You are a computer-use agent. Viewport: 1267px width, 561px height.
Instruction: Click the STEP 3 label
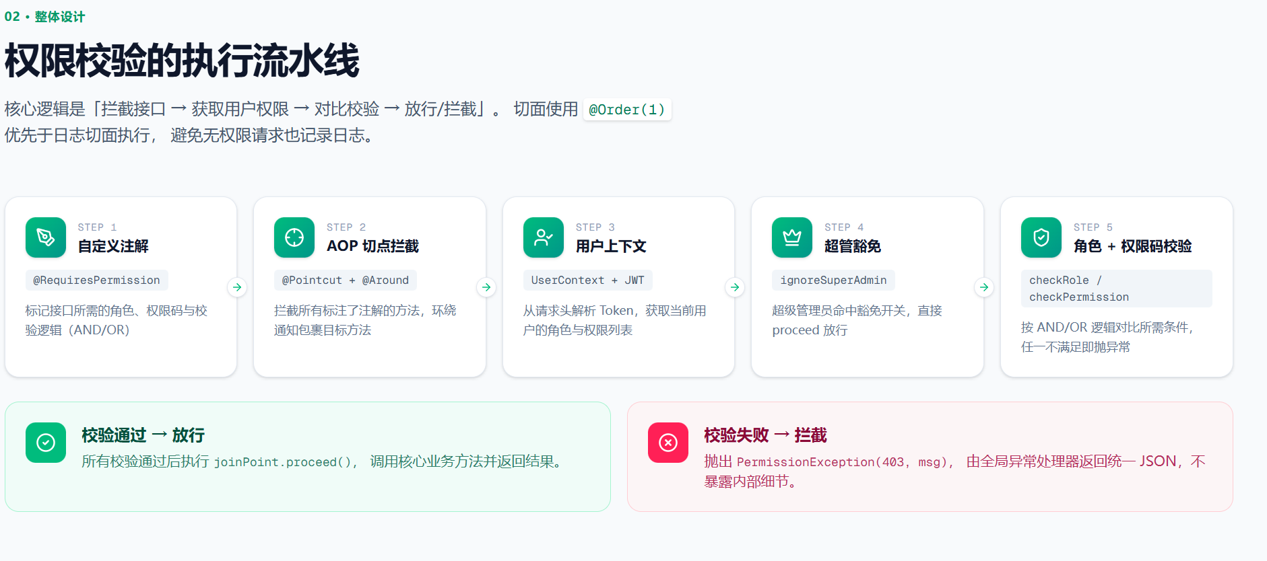pos(595,227)
